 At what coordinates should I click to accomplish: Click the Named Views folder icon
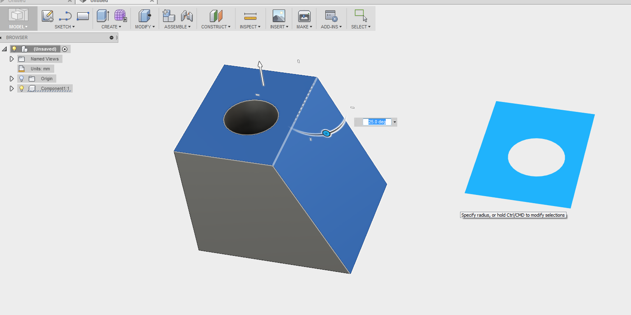click(x=22, y=59)
